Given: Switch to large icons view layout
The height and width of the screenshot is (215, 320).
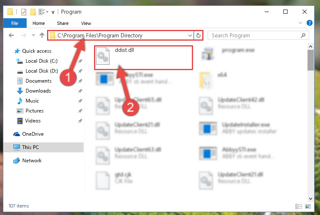Looking at the screenshot, I should pyautogui.click(x=308, y=206).
